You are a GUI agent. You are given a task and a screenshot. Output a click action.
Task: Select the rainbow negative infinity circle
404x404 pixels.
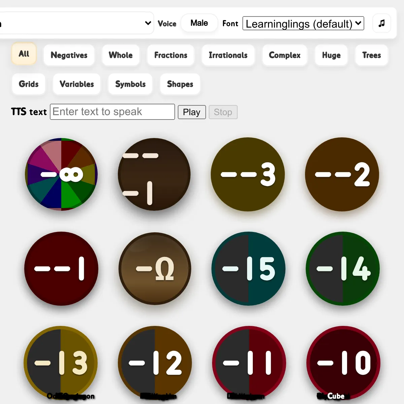[x=61, y=174]
